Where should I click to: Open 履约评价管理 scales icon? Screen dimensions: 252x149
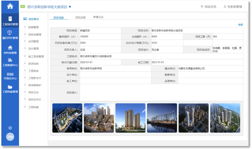pyautogui.click(x=10, y=35)
